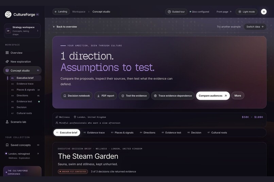The image size is (274, 182).
Task: Open the Decision notebook
Action: click(77, 96)
